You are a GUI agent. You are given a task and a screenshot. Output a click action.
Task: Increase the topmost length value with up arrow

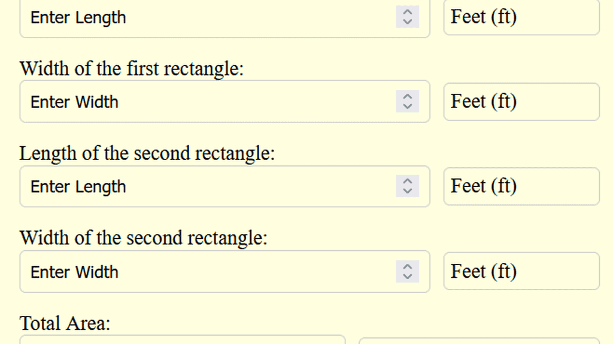tap(407, 13)
